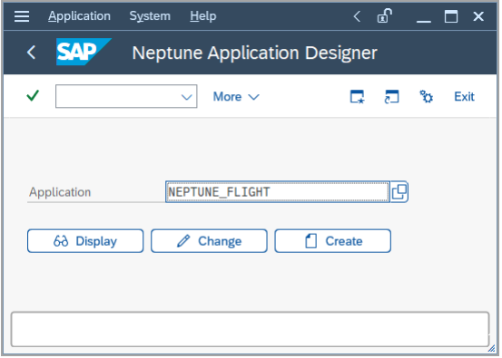This screenshot has width=502, height=358.
Task: Open the hamburger menu icon
Action: [x=22, y=16]
